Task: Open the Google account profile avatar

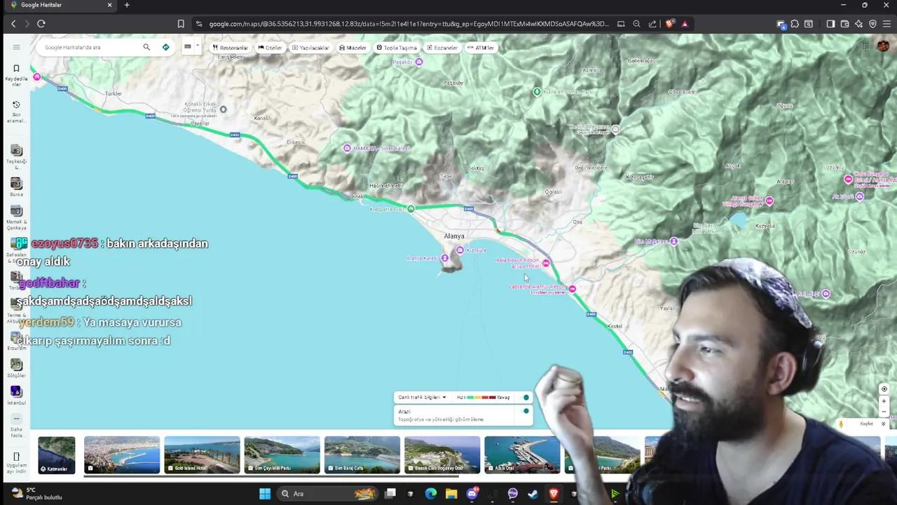Action: pos(884,46)
